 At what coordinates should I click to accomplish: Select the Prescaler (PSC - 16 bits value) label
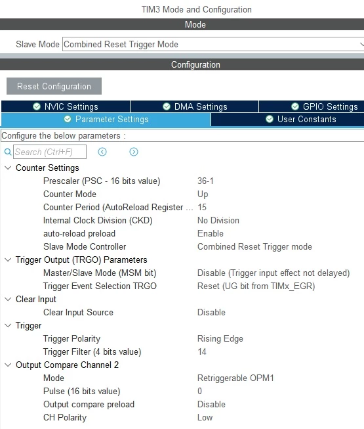point(102,181)
